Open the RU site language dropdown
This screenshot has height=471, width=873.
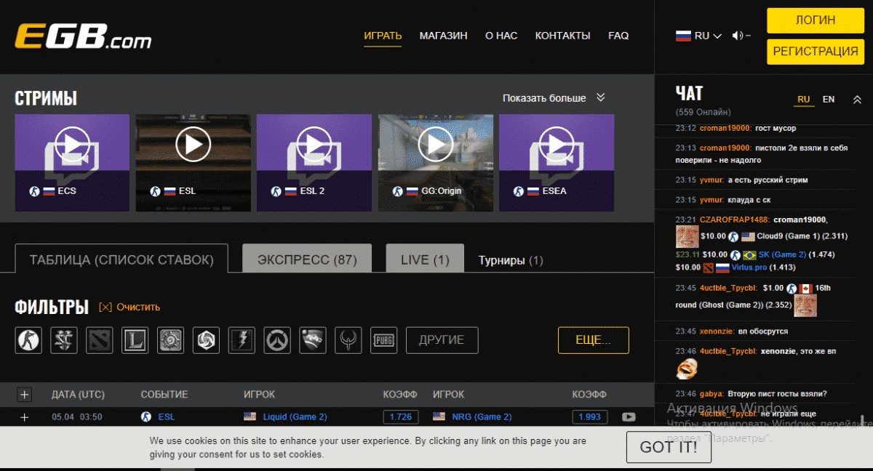click(x=698, y=36)
